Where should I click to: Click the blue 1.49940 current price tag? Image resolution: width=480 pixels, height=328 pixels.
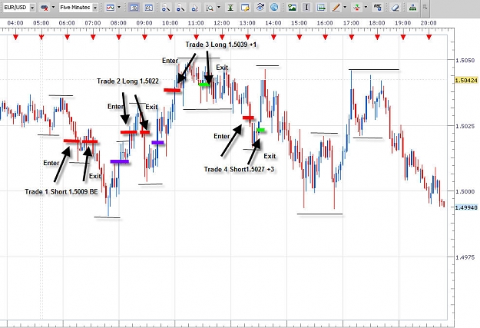pos(466,207)
